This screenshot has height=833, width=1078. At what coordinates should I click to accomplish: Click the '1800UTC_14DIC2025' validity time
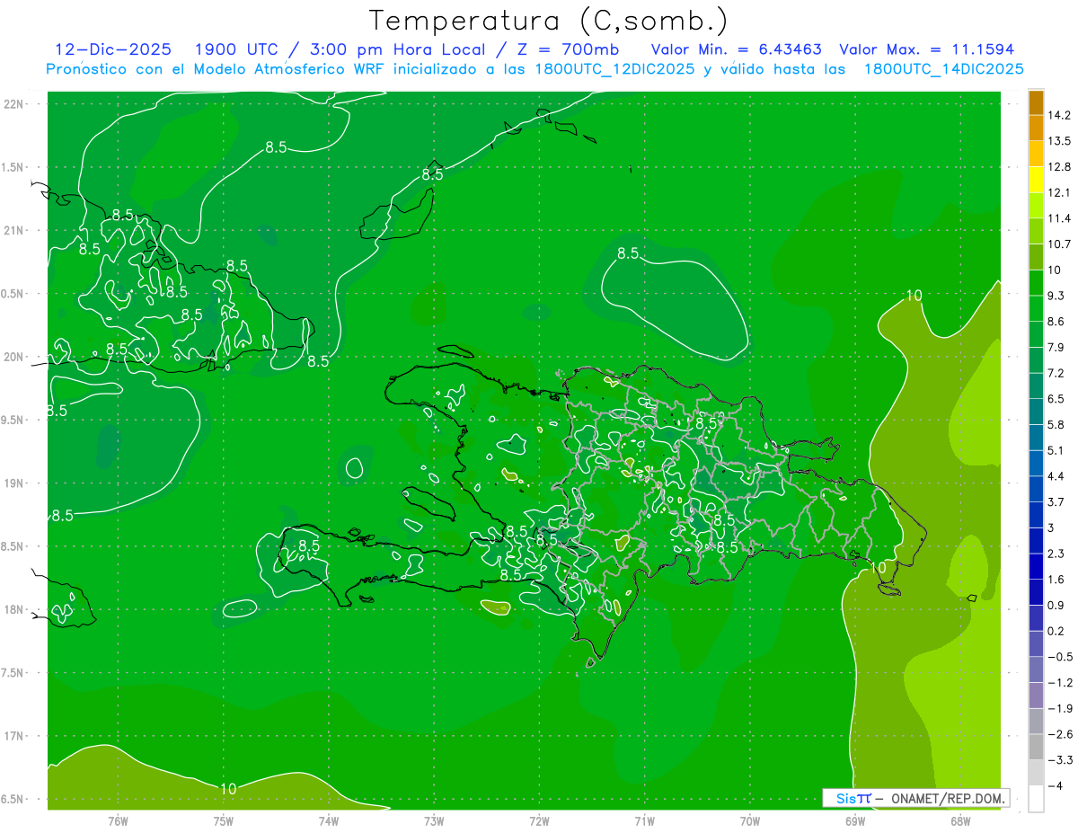coord(942,69)
